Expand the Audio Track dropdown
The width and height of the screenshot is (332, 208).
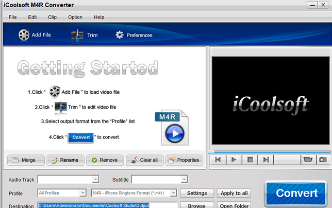point(95,180)
